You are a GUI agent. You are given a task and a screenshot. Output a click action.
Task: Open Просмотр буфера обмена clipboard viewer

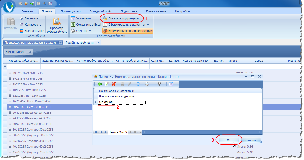[57, 25]
